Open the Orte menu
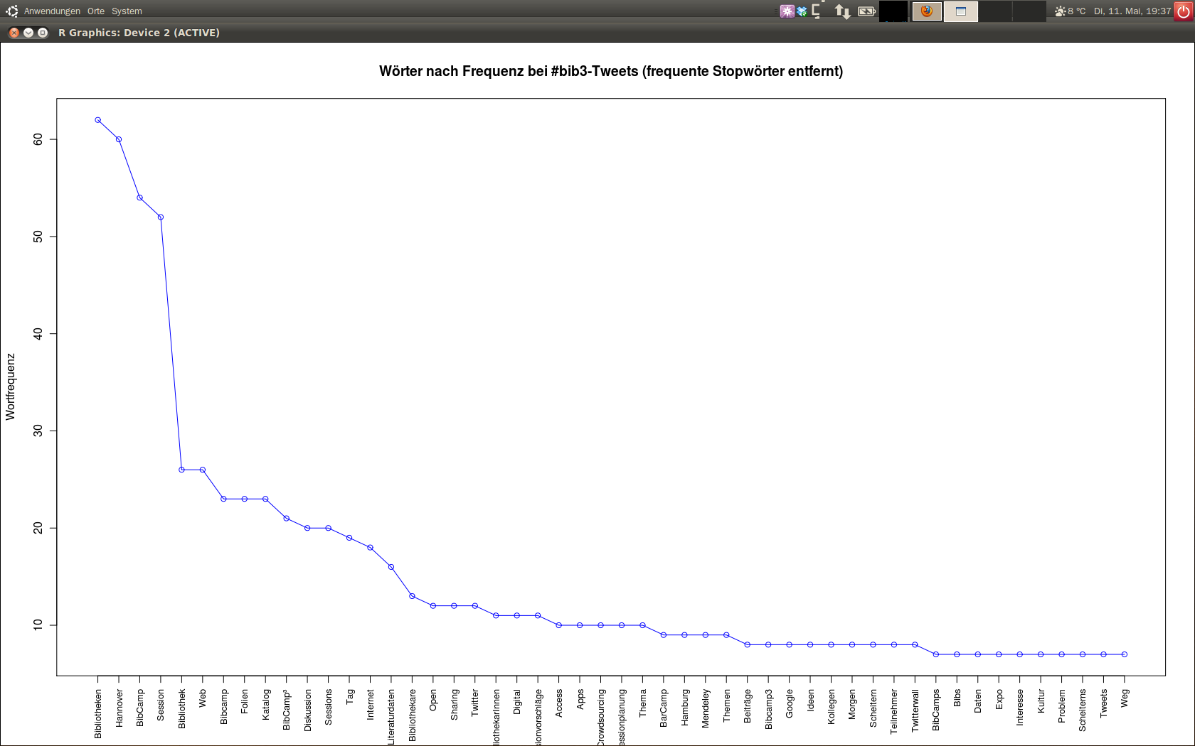 pos(96,11)
